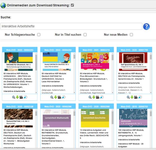The image size is (156, 150).
Task: Click DAF/DAZ für Ukrainisch Vol. 1 thumbnail
Action: tap(19, 62)
